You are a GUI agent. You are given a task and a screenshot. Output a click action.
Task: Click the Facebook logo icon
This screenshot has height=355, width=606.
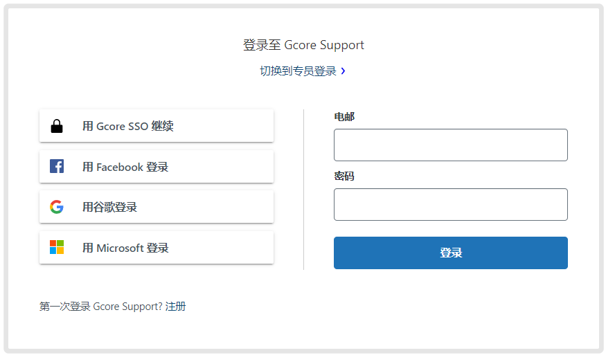(x=57, y=166)
